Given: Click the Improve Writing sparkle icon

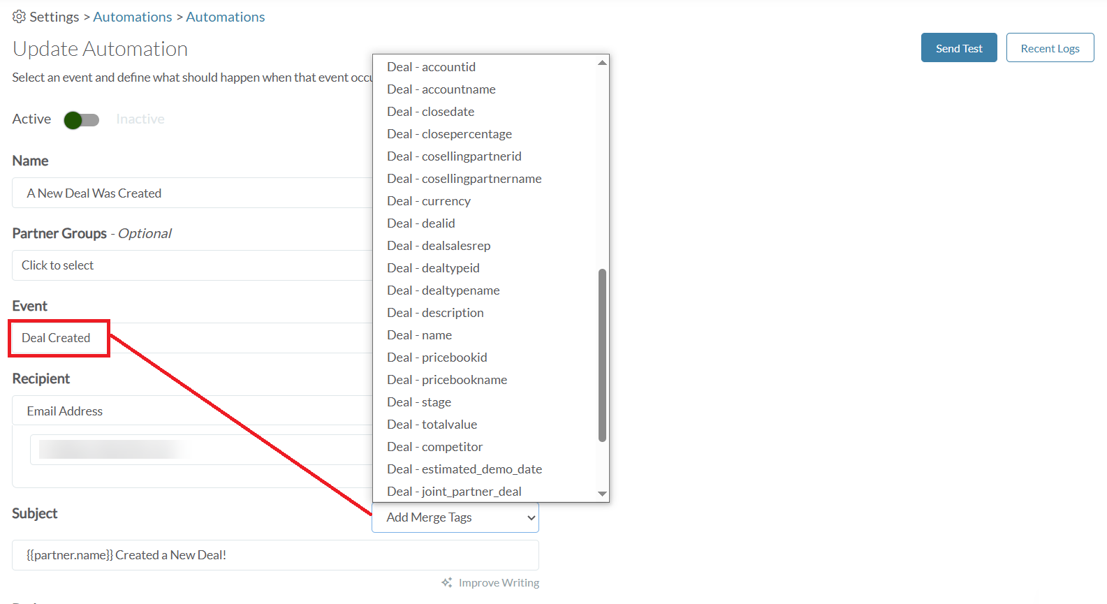Looking at the screenshot, I should point(447,582).
